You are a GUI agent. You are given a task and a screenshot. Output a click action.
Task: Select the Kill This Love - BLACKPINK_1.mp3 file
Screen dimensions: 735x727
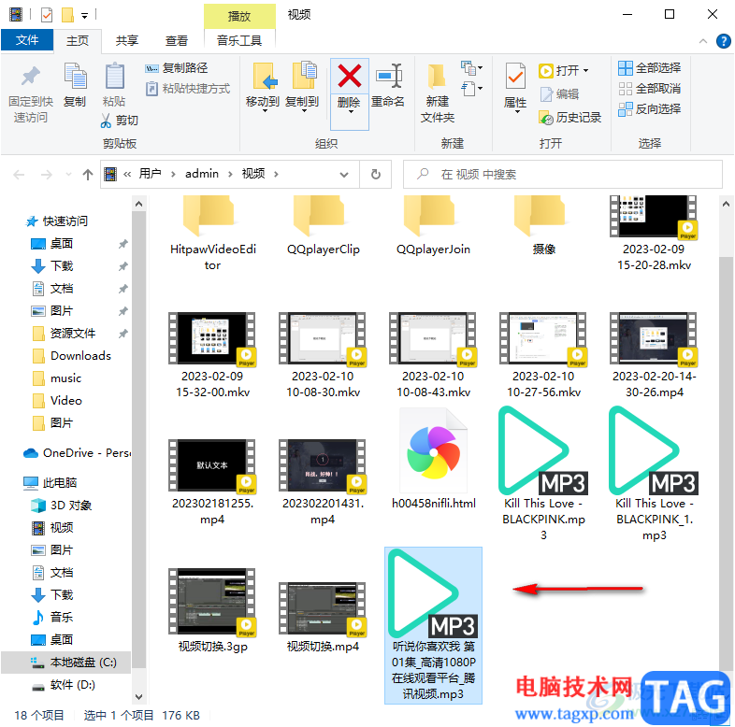(x=654, y=473)
